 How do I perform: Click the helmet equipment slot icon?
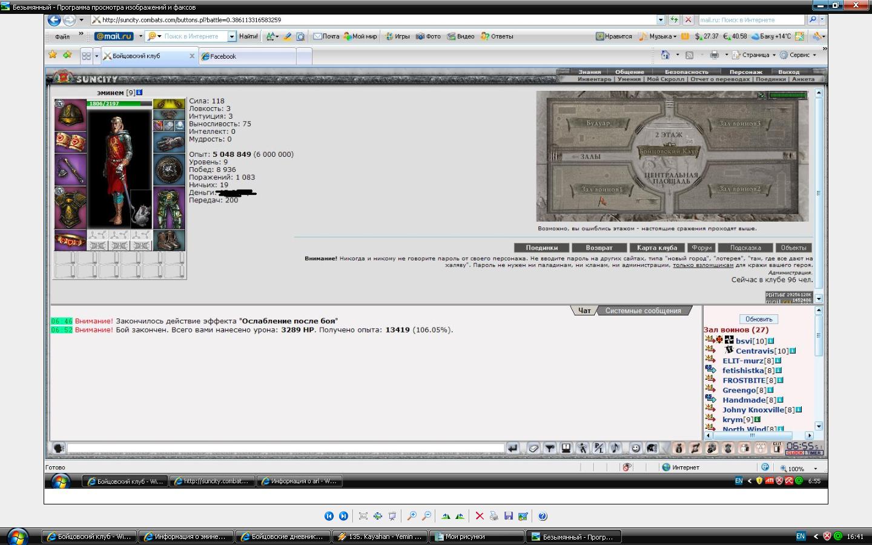pyautogui.click(x=70, y=114)
